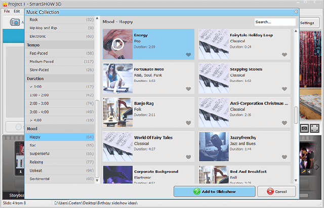Open the File menu
The width and height of the screenshot is (324, 208).
click(7, 11)
